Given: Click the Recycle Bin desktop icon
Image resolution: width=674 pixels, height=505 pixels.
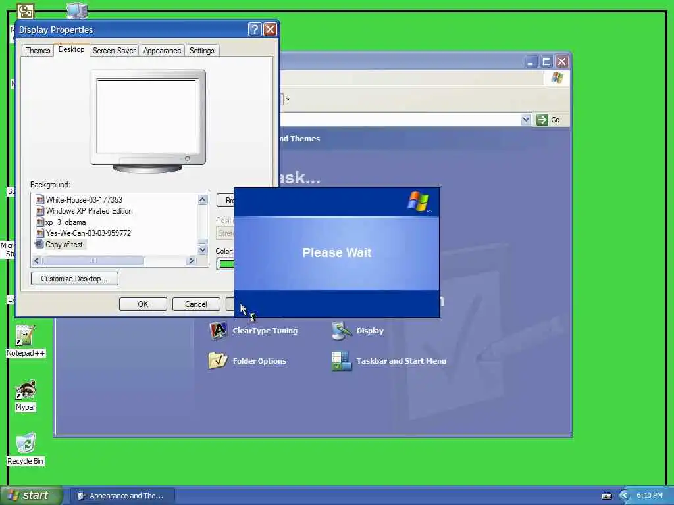Looking at the screenshot, I should point(25,449).
